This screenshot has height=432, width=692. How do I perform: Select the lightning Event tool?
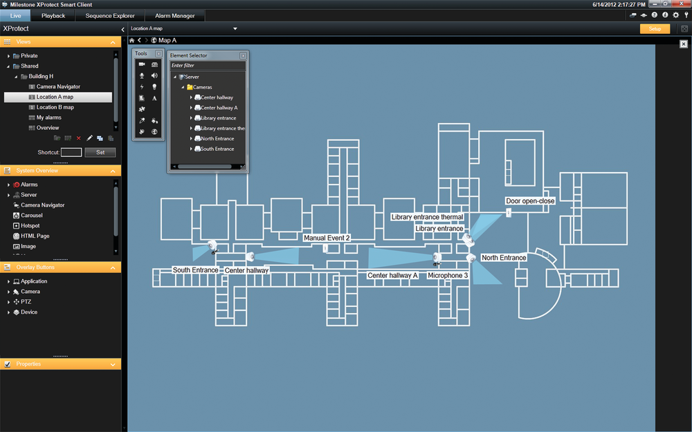point(143,87)
